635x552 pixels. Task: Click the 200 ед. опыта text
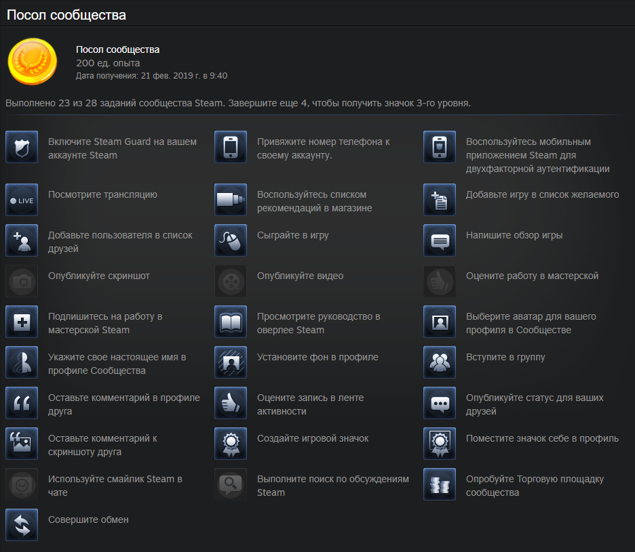(108, 63)
